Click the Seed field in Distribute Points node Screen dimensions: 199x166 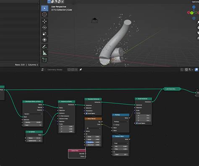pyautogui.click(x=33, y=125)
